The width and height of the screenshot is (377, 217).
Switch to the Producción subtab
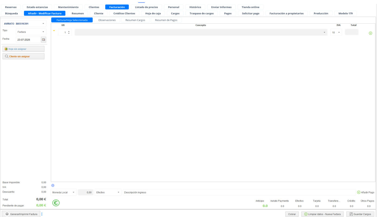click(321, 13)
